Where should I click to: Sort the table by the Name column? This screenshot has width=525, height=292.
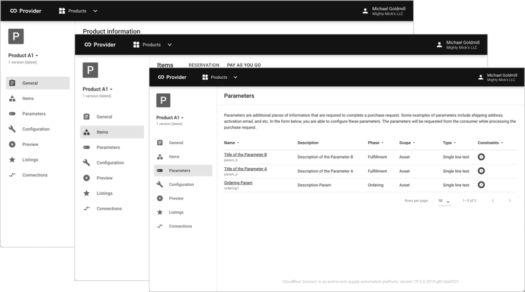click(x=231, y=143)
